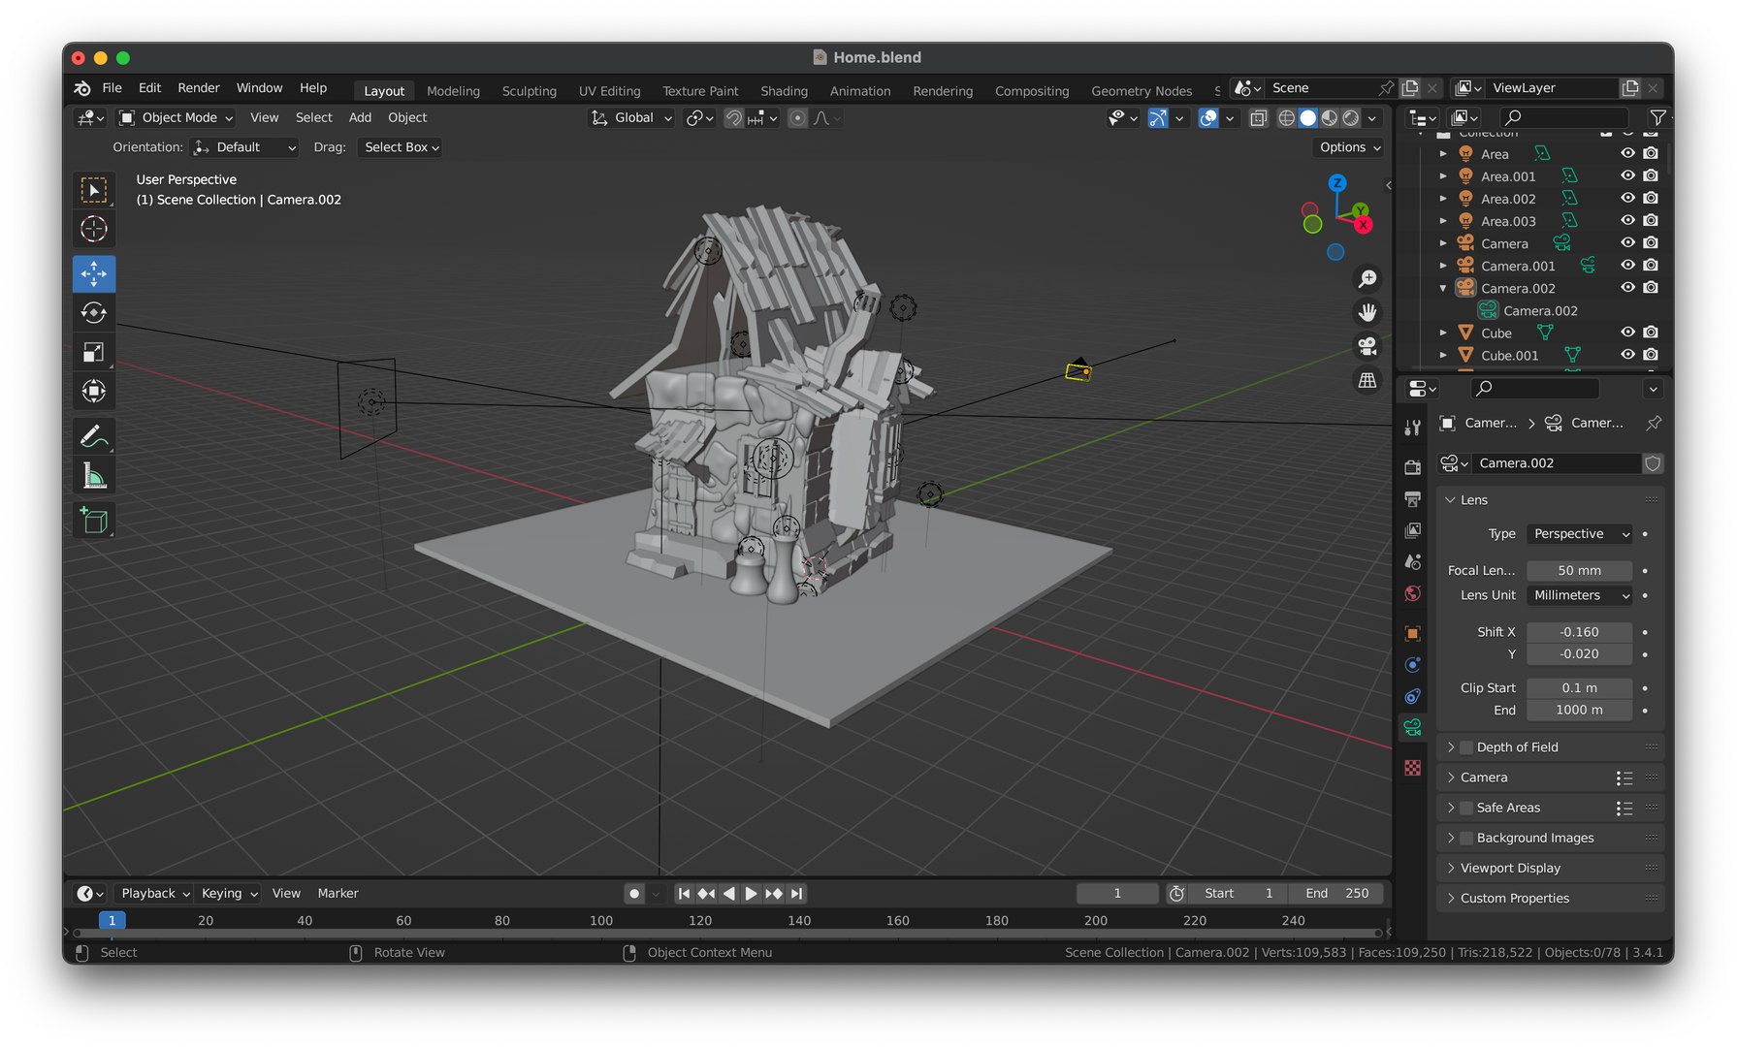Open the Lens Unit Millimeters dropdown
The height and width of the screenshot is (1047, 1737).
(1580, 595)
